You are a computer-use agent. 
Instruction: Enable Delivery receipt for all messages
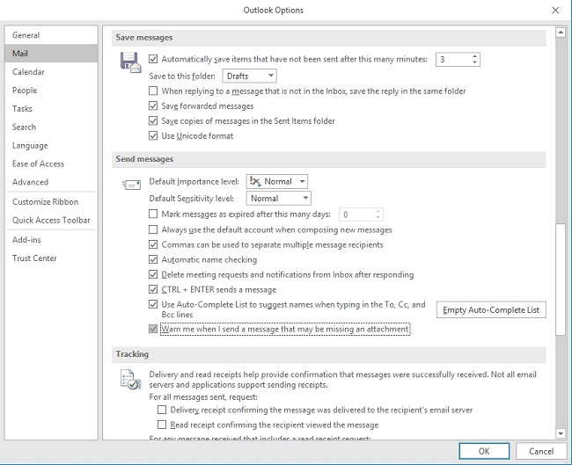(162, 410)
